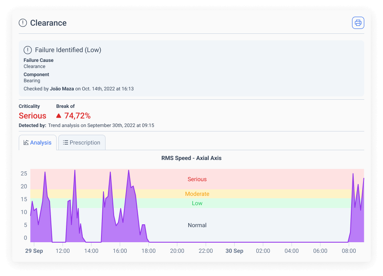Viewport: 383px width, 276px height.
Task: Click the 74,72% break value
Action: [x=77, y=116]
